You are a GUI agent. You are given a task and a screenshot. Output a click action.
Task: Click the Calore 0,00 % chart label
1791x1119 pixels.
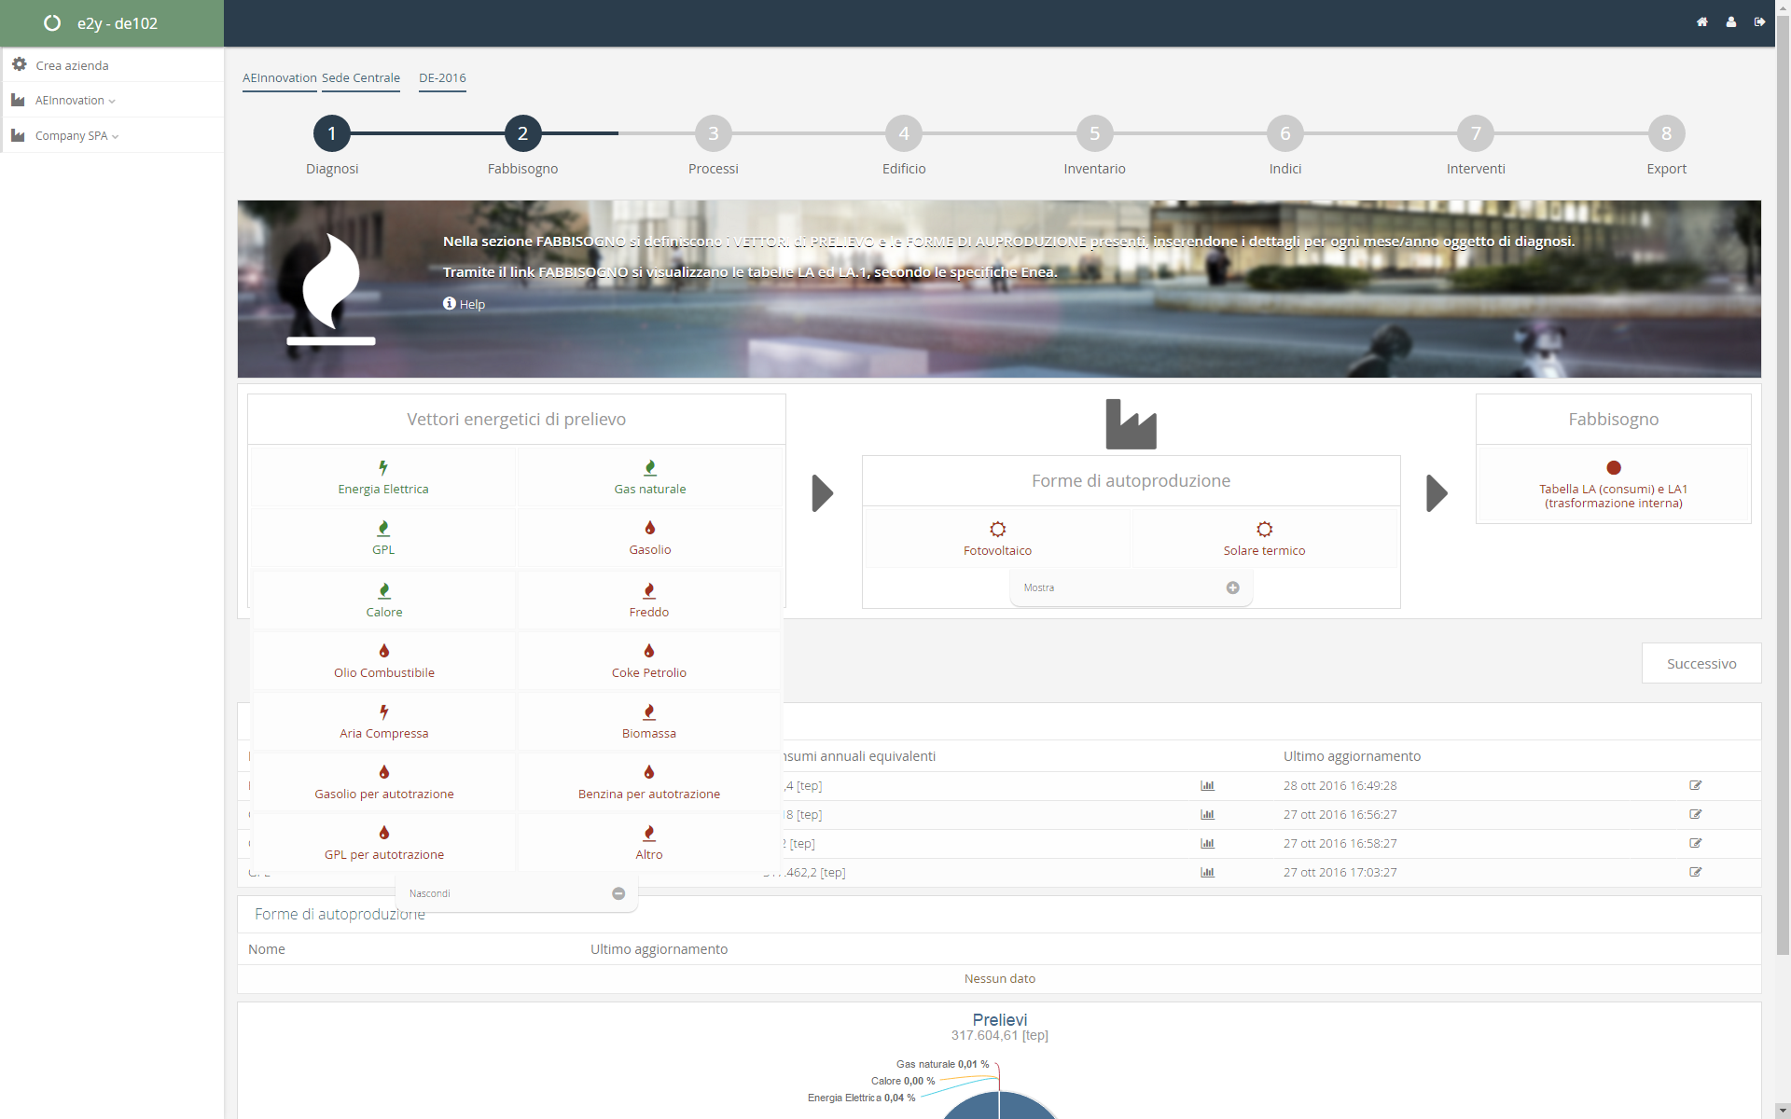tap(903, 1081)
